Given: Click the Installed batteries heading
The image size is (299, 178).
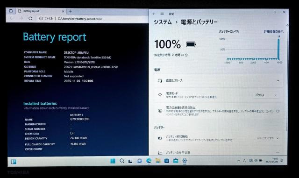Looking at the screenshot, I should [x=40, y=104].
